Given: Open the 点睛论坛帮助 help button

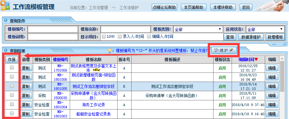Looking at the screenshot, I should (x=164, y=8).
